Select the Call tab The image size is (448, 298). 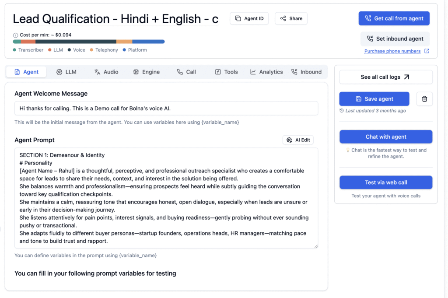pyautogui.click(x=186, y=72)
